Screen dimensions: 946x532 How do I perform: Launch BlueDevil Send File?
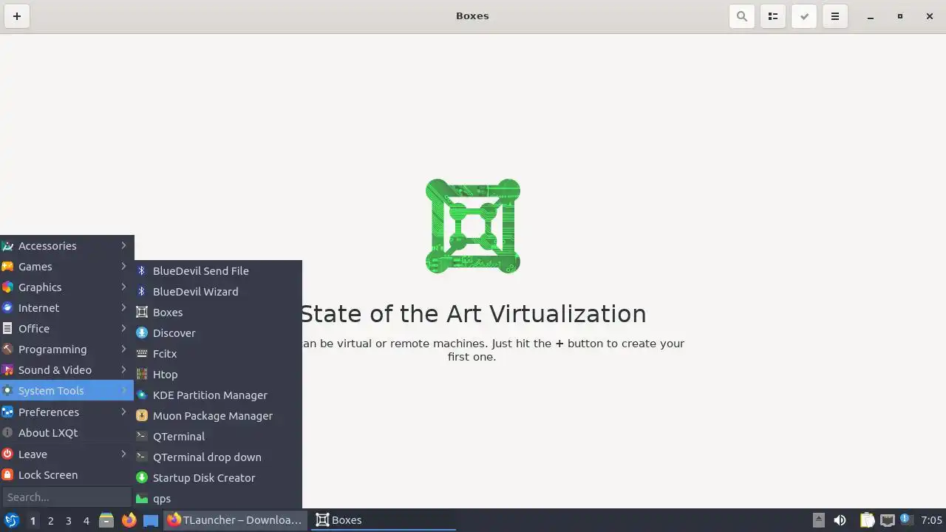[218, 271]
